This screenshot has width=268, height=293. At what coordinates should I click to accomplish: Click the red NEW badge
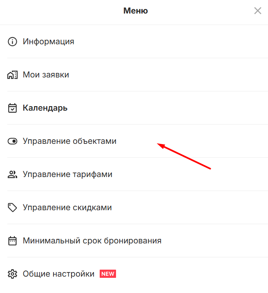click(108, 274)
